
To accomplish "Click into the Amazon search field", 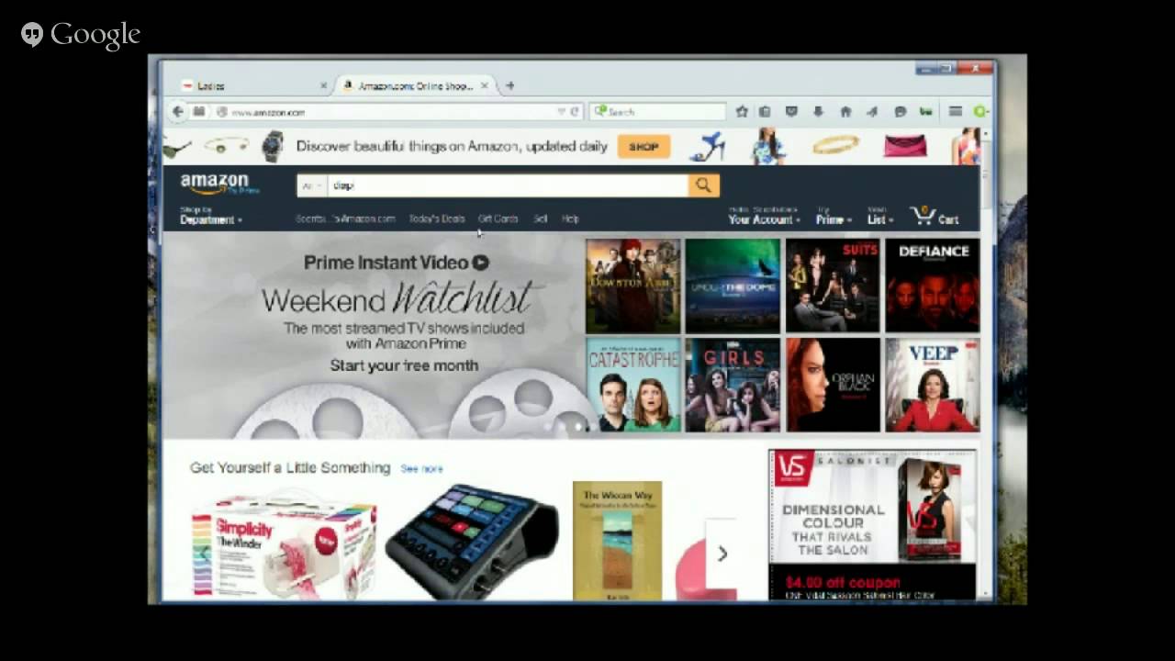I will (x=508, y=185).
